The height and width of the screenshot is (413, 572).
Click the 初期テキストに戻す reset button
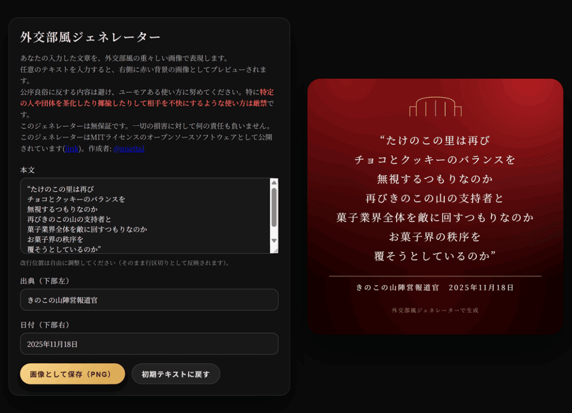pos(175,373)
